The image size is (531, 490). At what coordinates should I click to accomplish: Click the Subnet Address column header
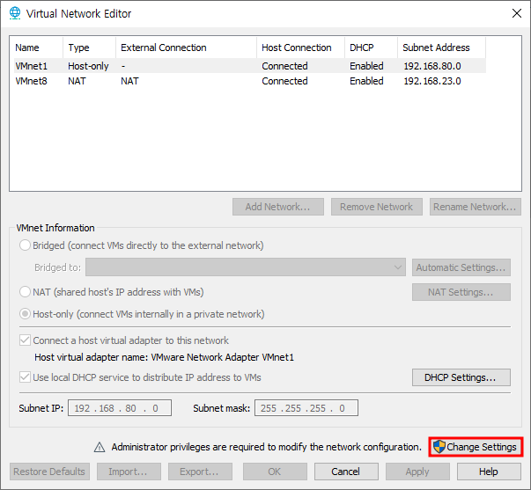[x=441, y=48]
